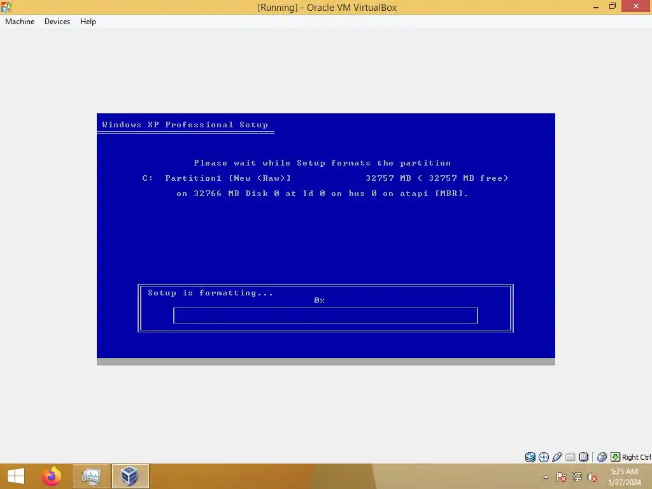The width and height of the screenshot is (652, 489).
Task: Select the VirtualBox cube taskbar icon
Action: click(x=130, y=476)
